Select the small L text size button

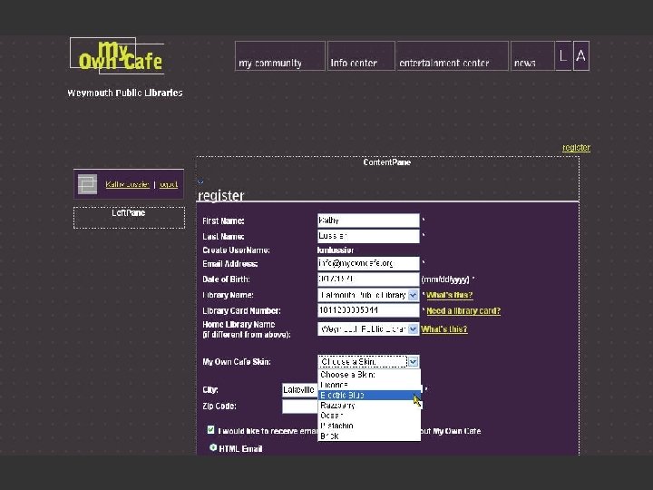(563, 56)
